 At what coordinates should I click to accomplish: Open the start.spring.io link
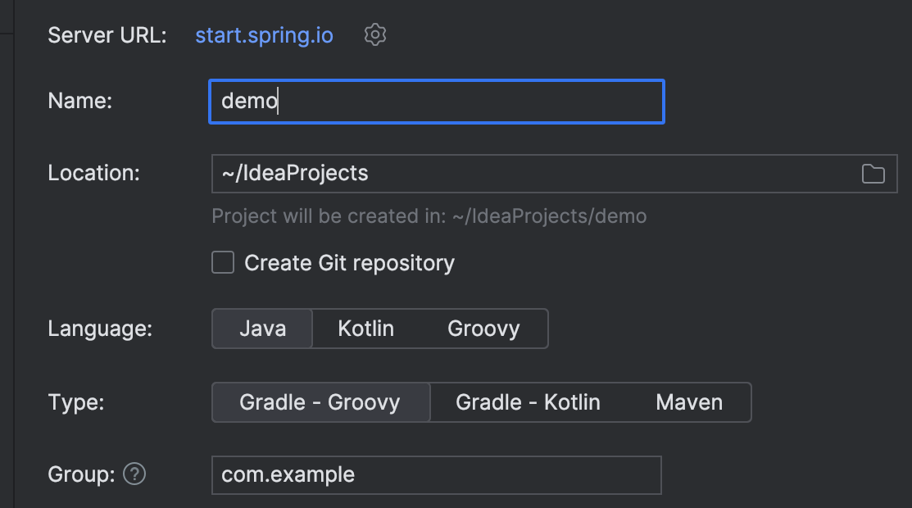(x=264, y=36)
